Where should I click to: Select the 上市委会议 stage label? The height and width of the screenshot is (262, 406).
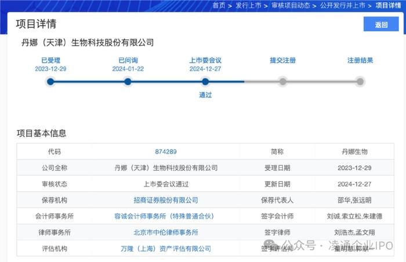(x=205, y=60)
